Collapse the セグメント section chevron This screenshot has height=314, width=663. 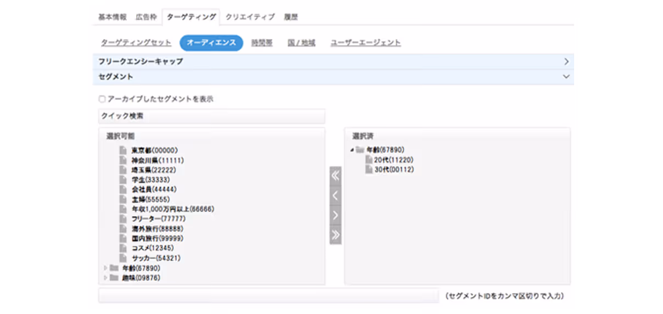tap(566, 77)
